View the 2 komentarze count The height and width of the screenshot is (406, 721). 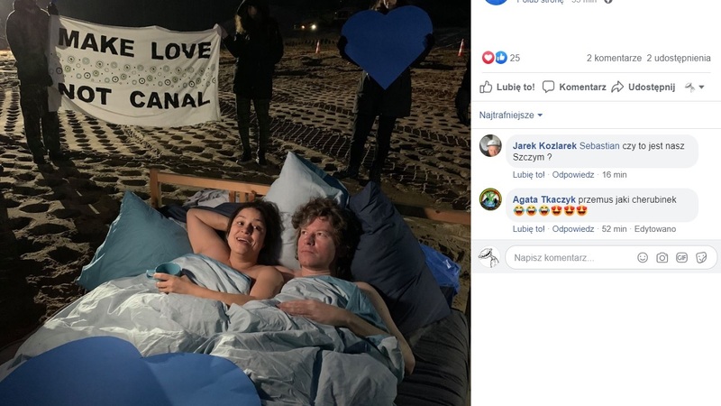click(x=614, y=58)
